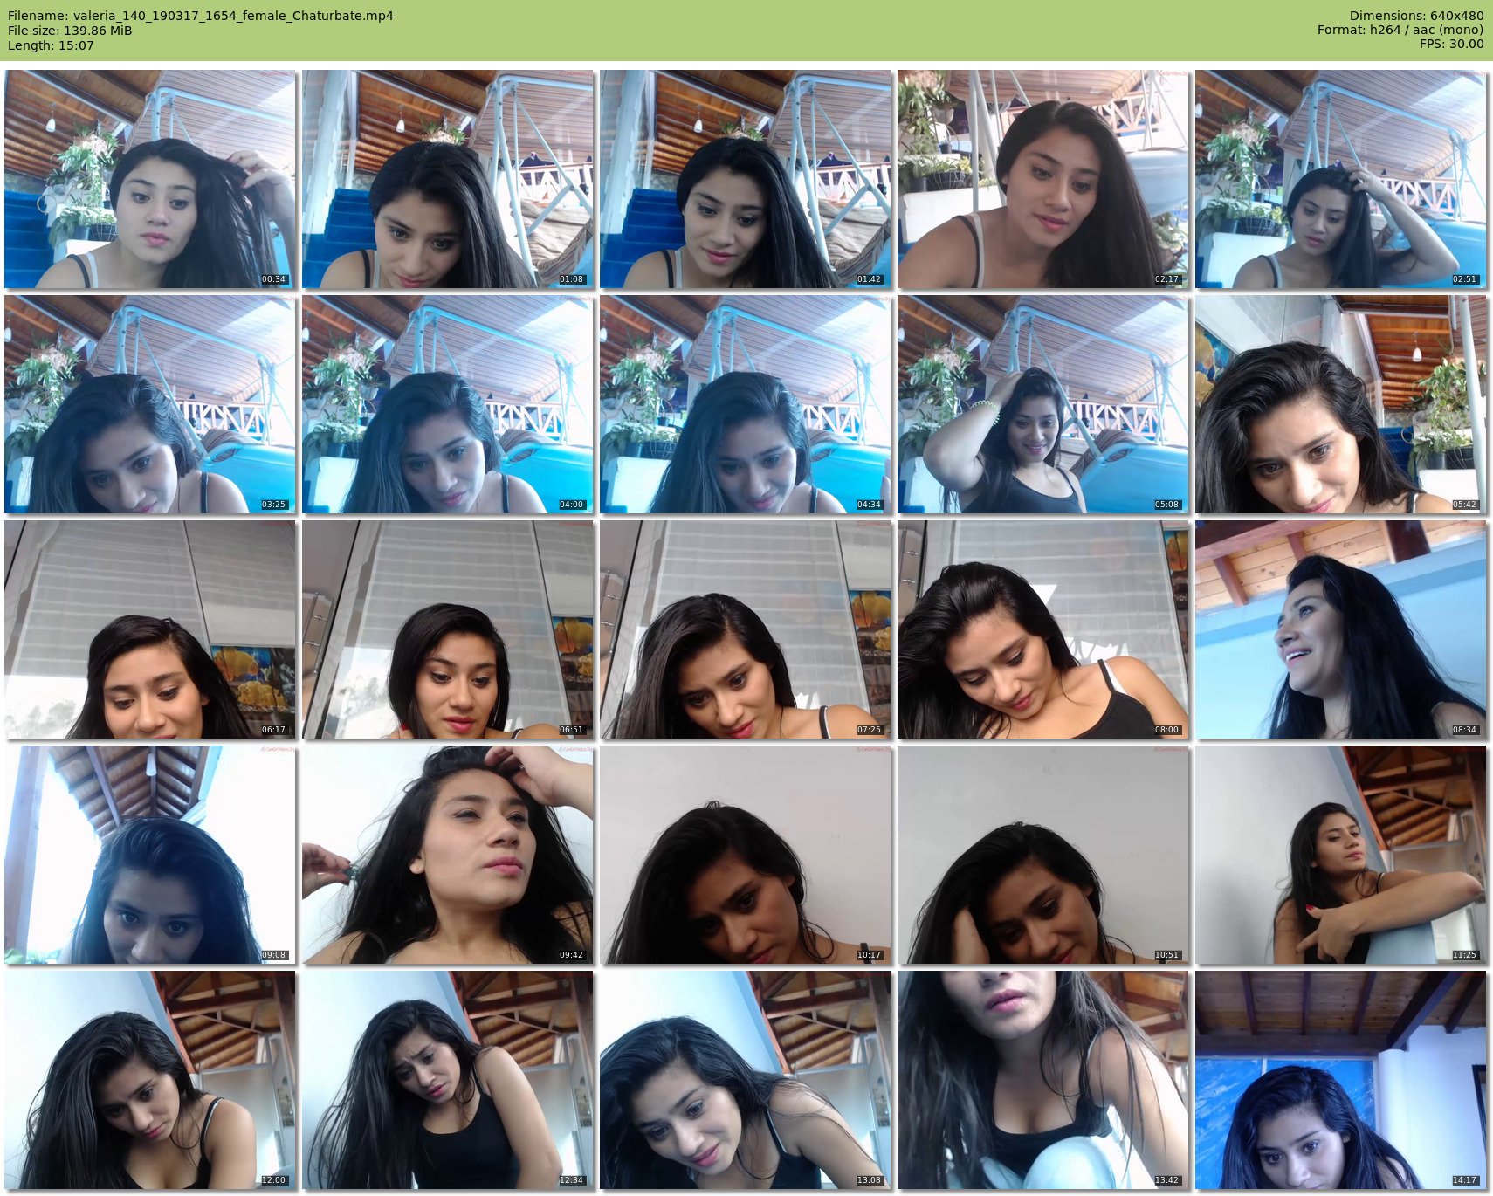Click the File size line in header
This screenshot has width=1493, height=1196.
tap(70, 31)
